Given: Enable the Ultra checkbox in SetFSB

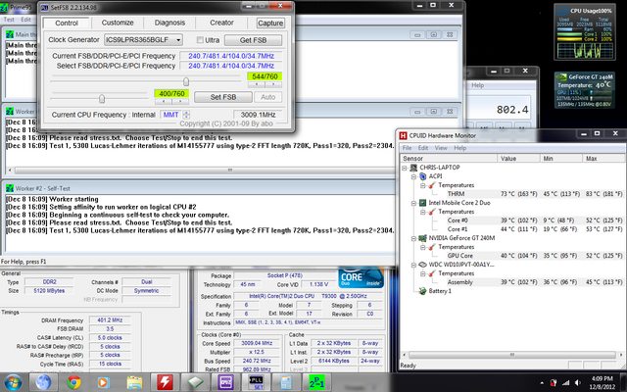Looking at the screenshot, I should click(x=200, y=40).
